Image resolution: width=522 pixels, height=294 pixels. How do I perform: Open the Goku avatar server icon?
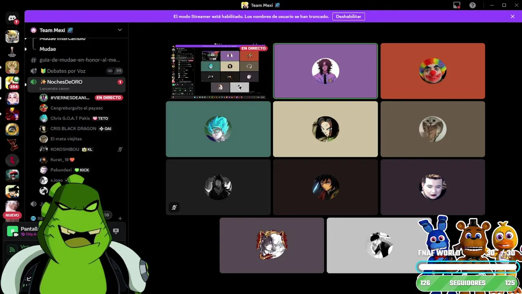click(x=12, y=192)
